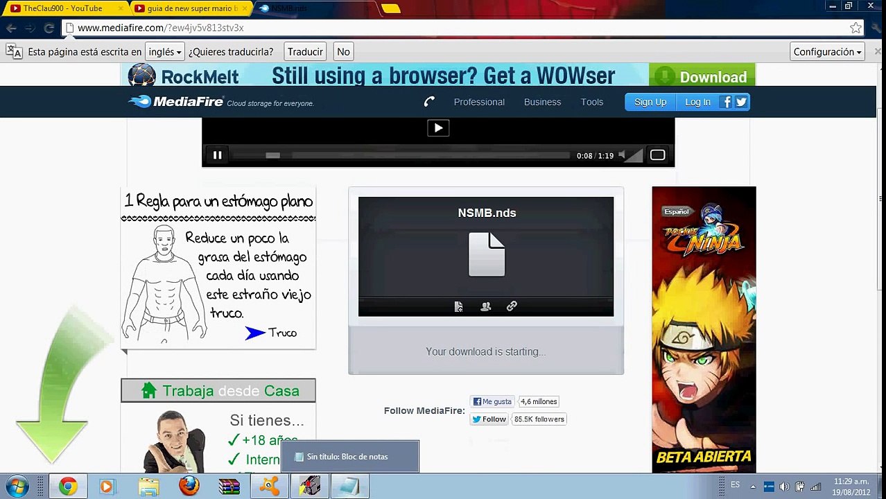Image resolution: width=886 pixels, height=499 pixels.
Task: Open Windows Explorer folder in taskbar
Action: pyautogui.click(x=148, y=487)
